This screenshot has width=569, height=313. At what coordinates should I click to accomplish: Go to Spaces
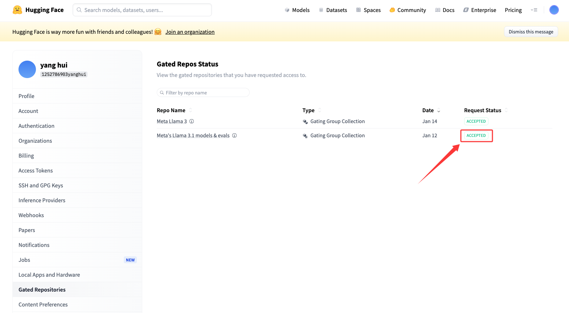pos(368,10)
